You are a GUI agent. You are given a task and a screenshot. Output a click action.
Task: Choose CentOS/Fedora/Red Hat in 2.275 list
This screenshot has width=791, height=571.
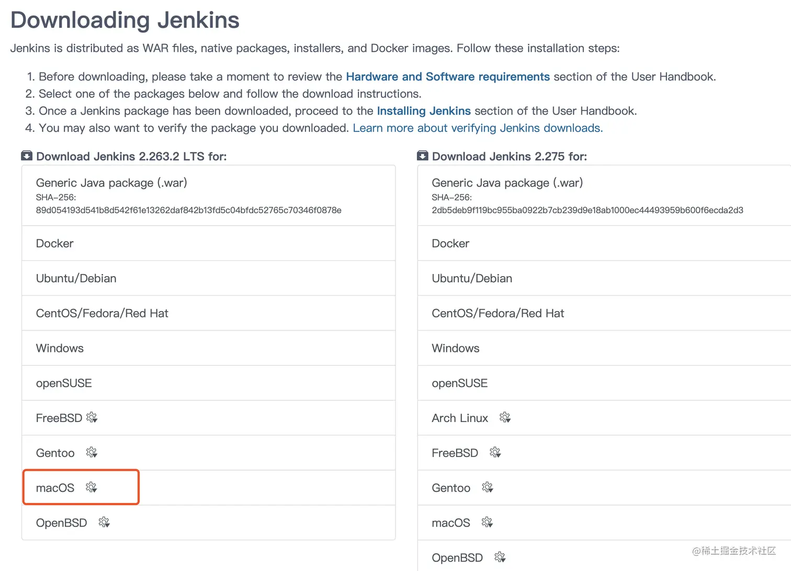(x=604, y=313)
